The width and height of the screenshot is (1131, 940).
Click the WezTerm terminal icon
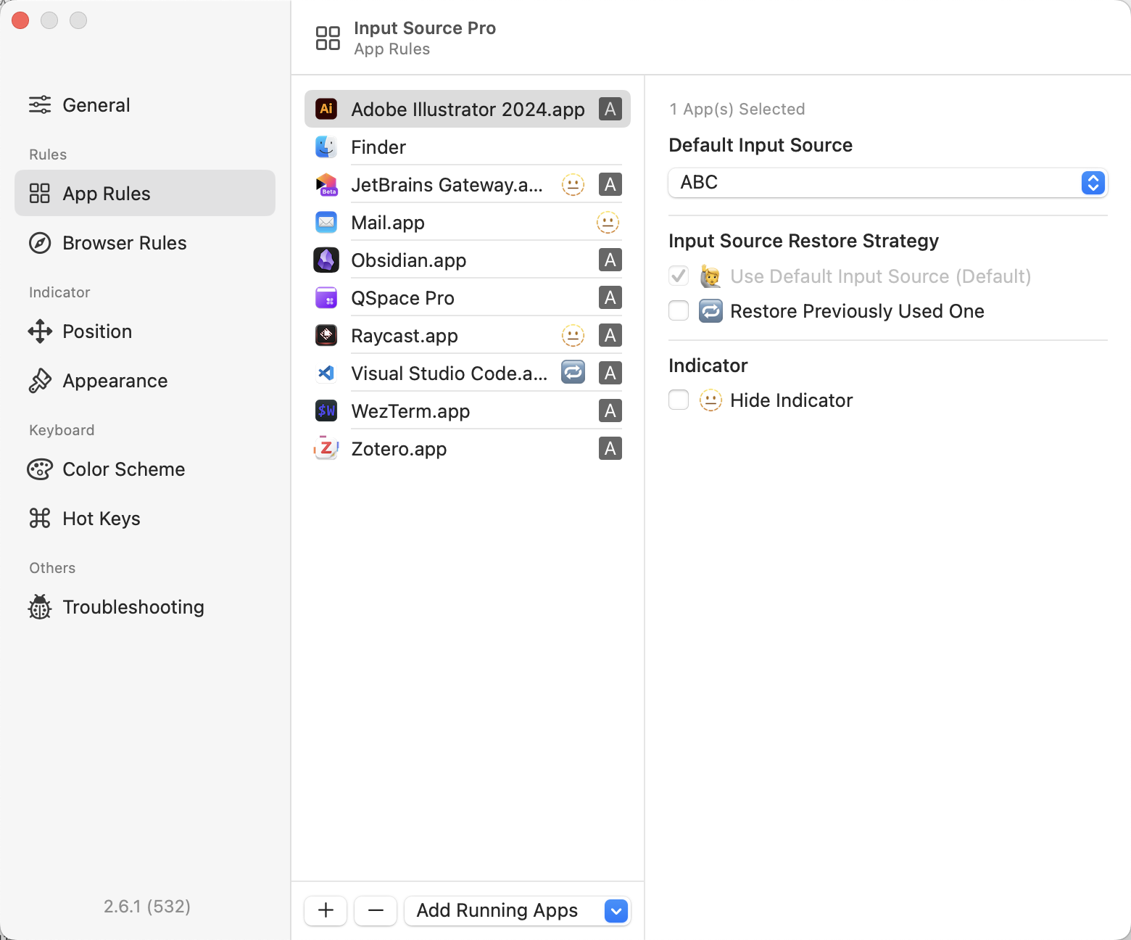pyautogui.click(x=326, y=411)
